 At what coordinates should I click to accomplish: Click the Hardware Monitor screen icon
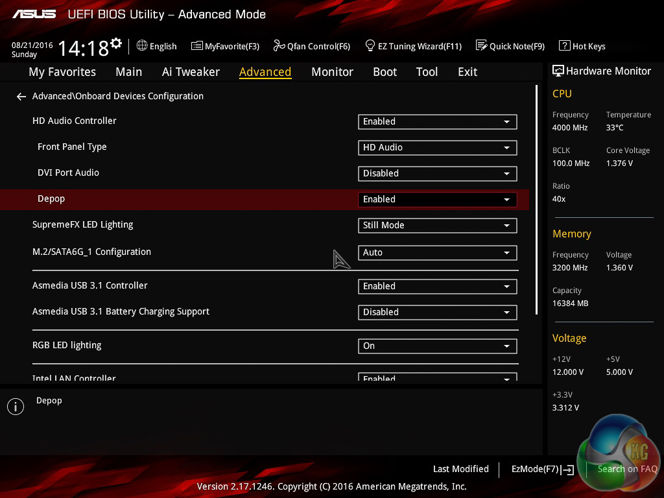pos(558,71)
